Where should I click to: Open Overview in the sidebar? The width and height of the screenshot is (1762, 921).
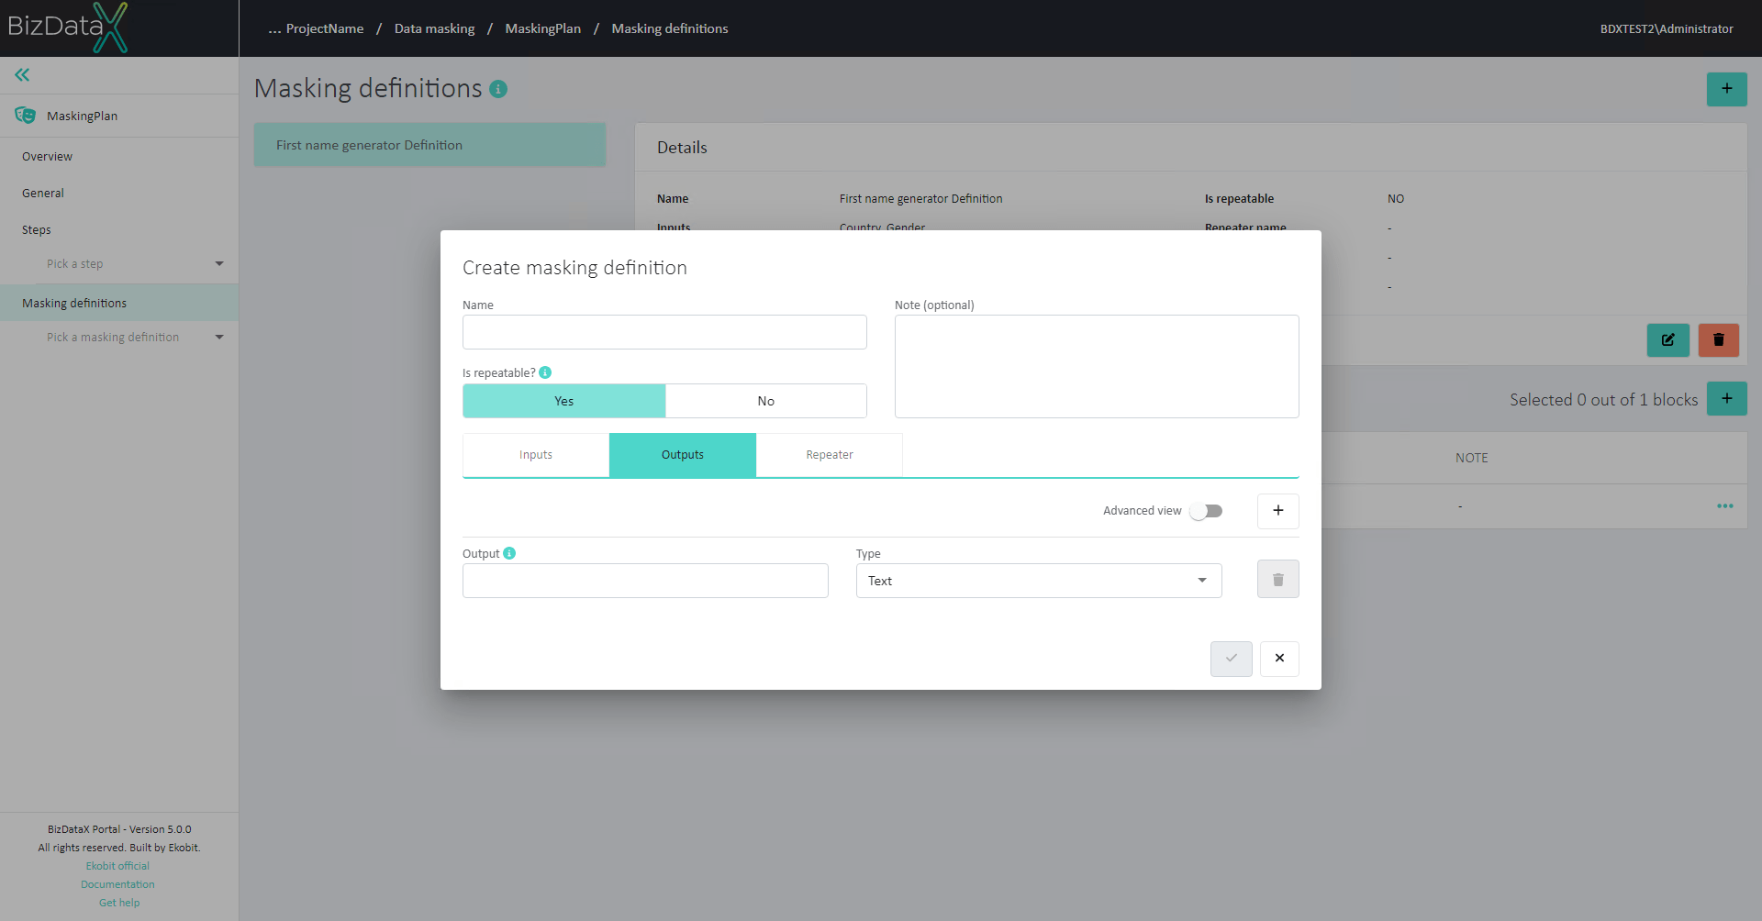point(48,157)
